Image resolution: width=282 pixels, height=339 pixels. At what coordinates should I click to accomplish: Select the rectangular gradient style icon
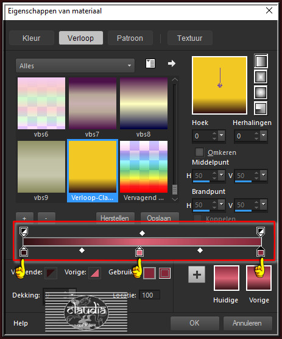(x=261, y=77)
